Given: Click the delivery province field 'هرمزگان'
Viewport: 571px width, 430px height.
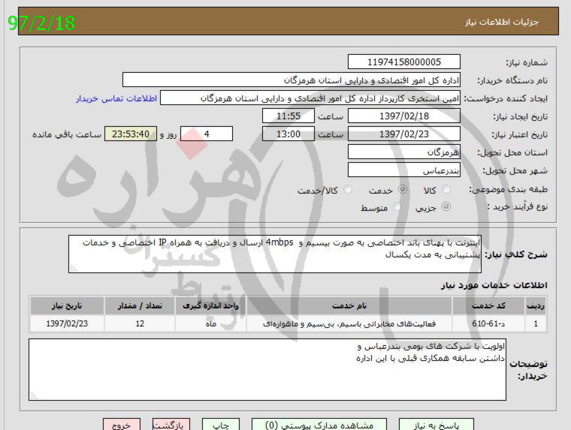Looking at the screenshot, I should coord(404,152).
